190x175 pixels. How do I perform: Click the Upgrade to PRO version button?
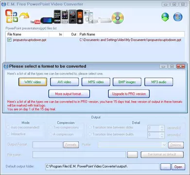(129, 94)
